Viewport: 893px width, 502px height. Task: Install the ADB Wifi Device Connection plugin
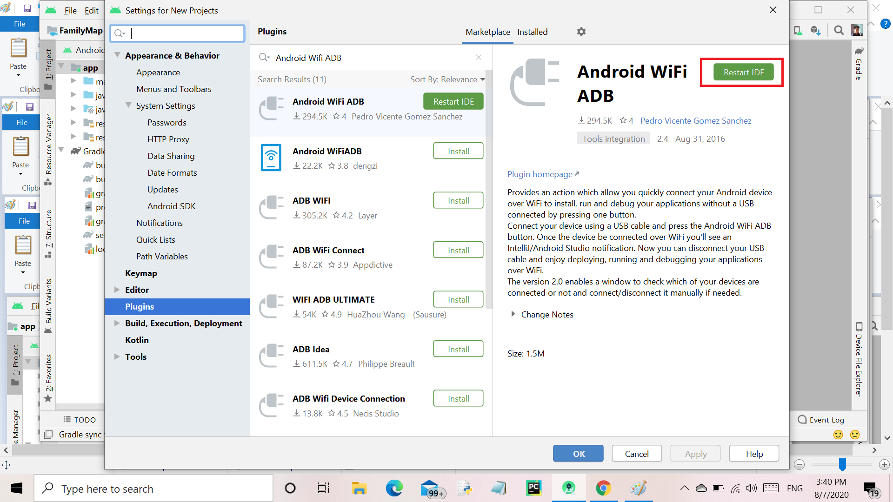[x=458, y=399]
